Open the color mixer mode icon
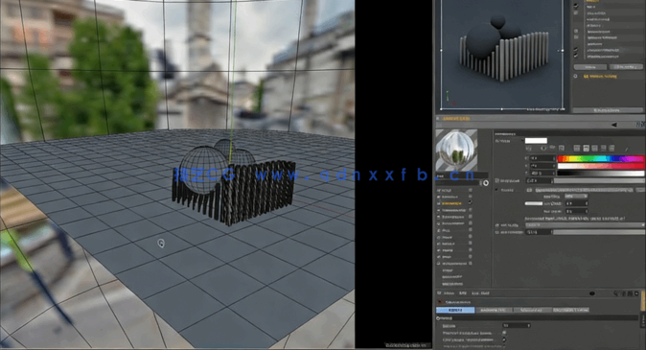This screenshot has height=350, width=646. pyautogui.click(x=604, y=148)
